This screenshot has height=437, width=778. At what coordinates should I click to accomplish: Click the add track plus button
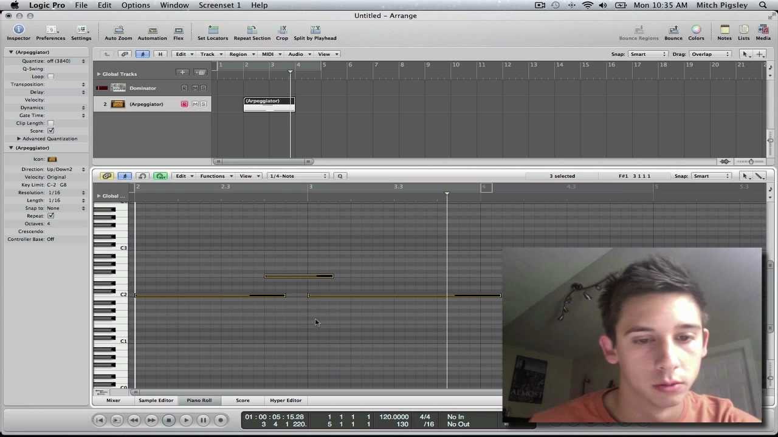click(182, 73)
